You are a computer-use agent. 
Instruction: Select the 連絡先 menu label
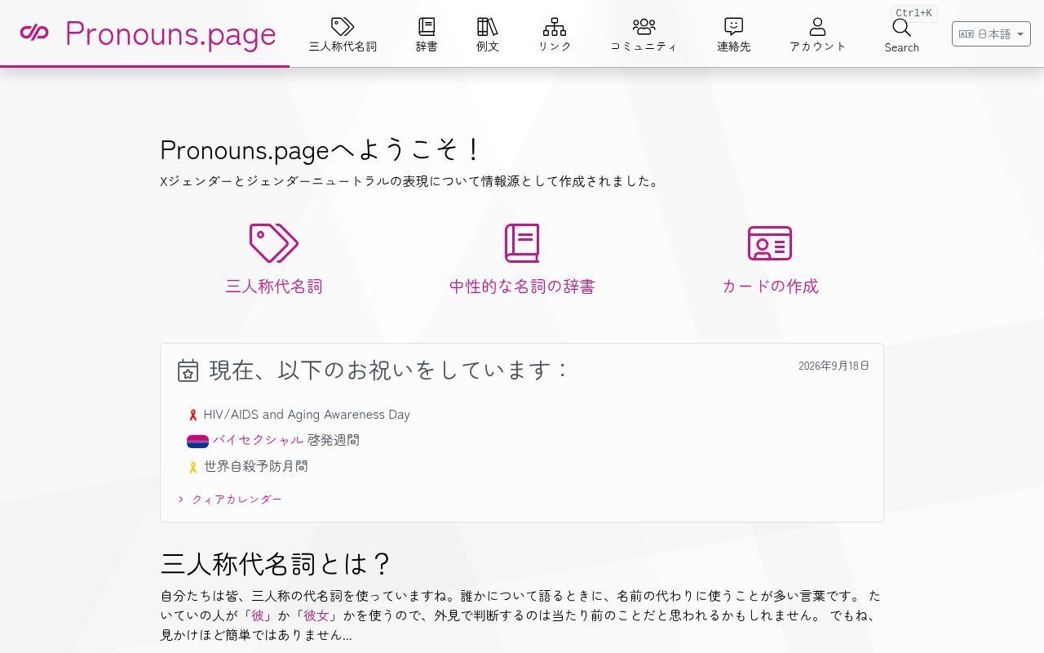pos(734,47)
